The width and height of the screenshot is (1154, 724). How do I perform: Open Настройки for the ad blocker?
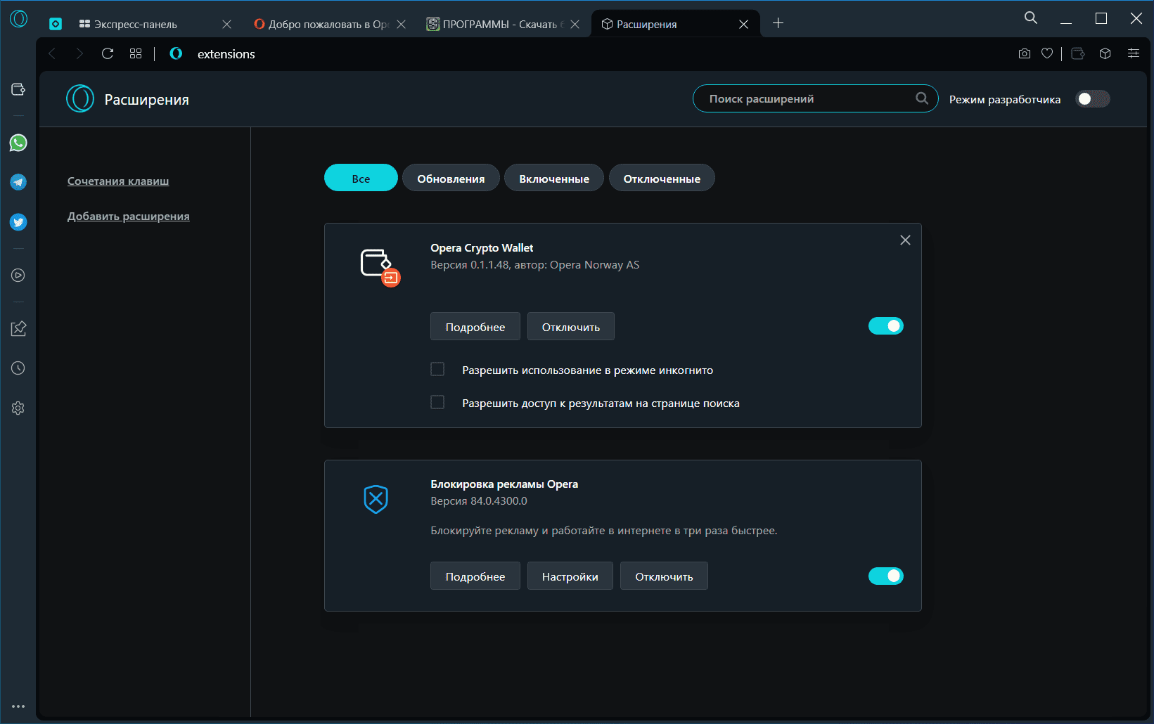tap(570, 576)
